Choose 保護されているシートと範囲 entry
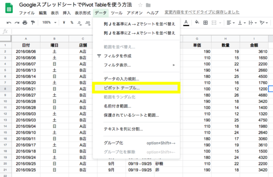 click(136, 115)
